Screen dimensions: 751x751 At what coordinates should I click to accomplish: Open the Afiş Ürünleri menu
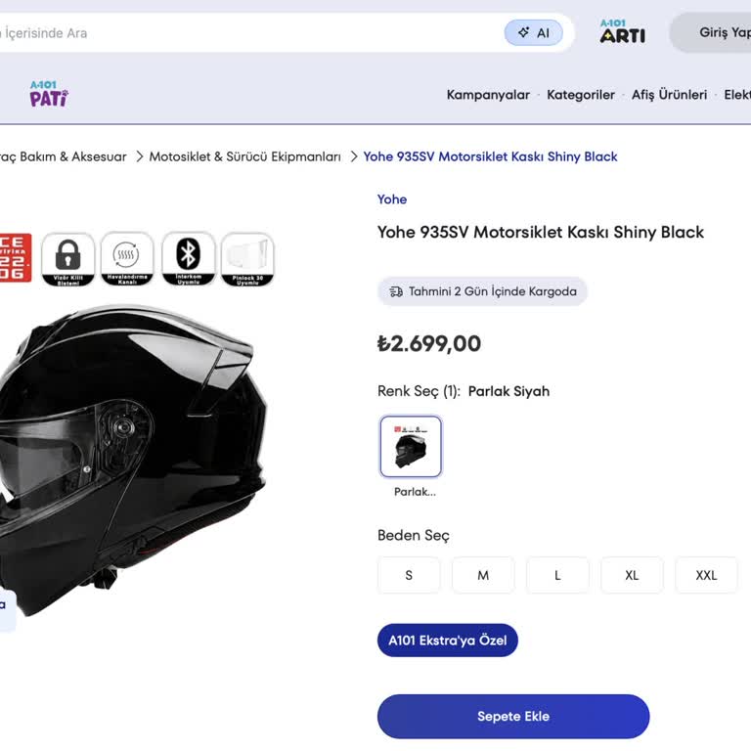pyautogui.click(x=669, y=95)
